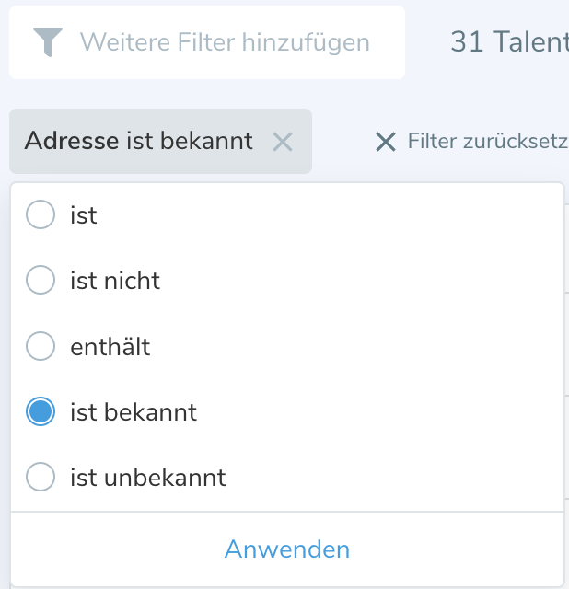Select the 'ist' radio button
Screen dimensions: 569x589
pyautogui.click(x=41, y=215)
